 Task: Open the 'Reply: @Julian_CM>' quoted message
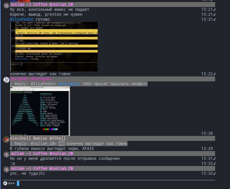point(69,143)
